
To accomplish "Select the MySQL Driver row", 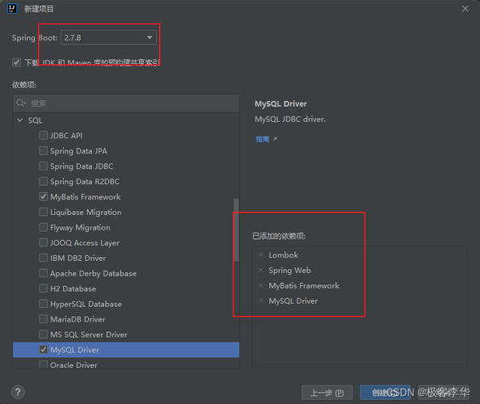I will pyautogui.click(x=126, y=350).
